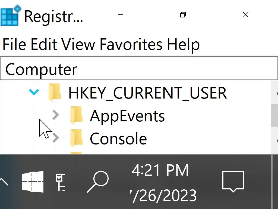
Task: Show hidden system tray icons
Action: [4, 182]
